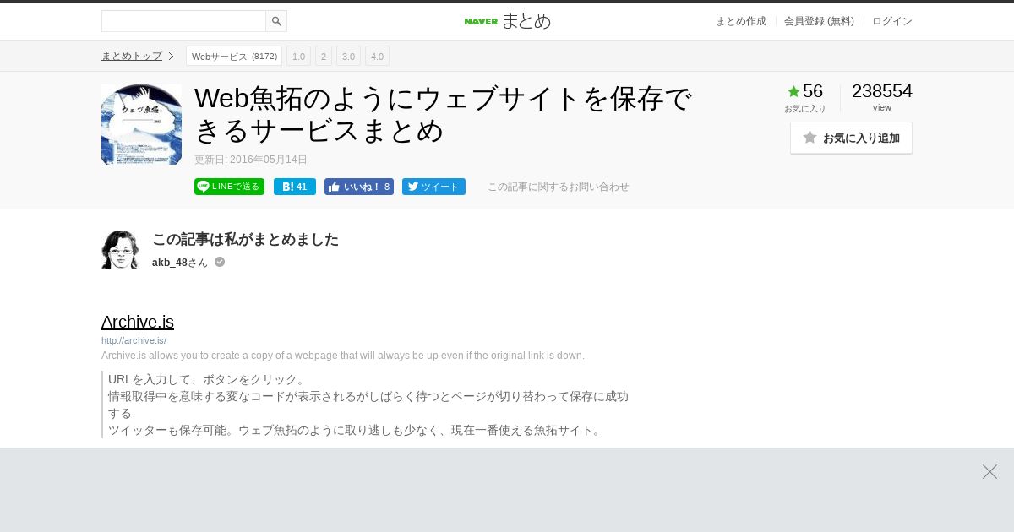Open the Archive.is heading link
1014x532 pixels.
click(x=138, y=322)
